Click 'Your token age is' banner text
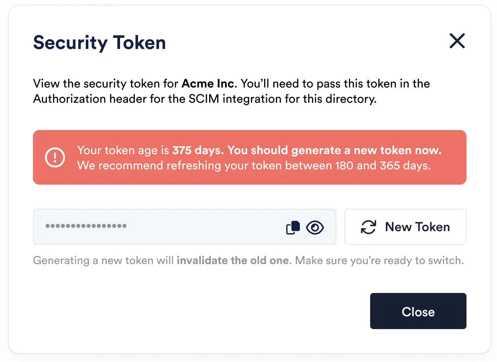The height and width of the screenshot is (362, 497). point(123,150)
